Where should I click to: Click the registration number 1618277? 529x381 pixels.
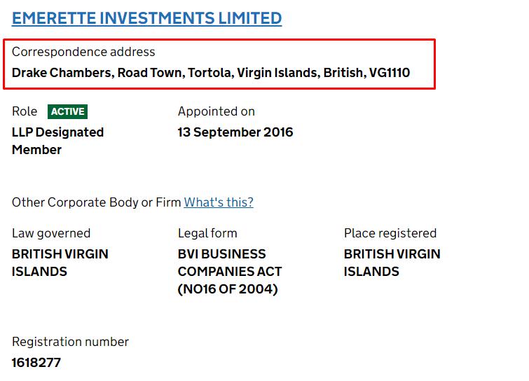pyautogui.click(x=36, y=363)
